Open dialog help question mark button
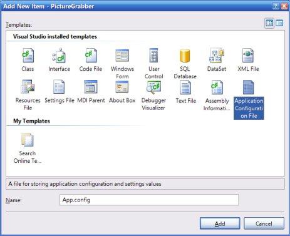This screenshot has width=290, height=236. point(276,6)
